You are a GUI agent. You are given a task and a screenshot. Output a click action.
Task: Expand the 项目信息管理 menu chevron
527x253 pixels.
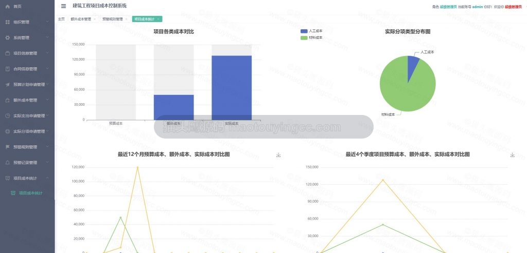47,53
